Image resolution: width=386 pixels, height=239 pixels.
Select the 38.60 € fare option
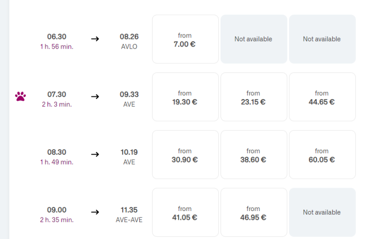coord(254,155)
